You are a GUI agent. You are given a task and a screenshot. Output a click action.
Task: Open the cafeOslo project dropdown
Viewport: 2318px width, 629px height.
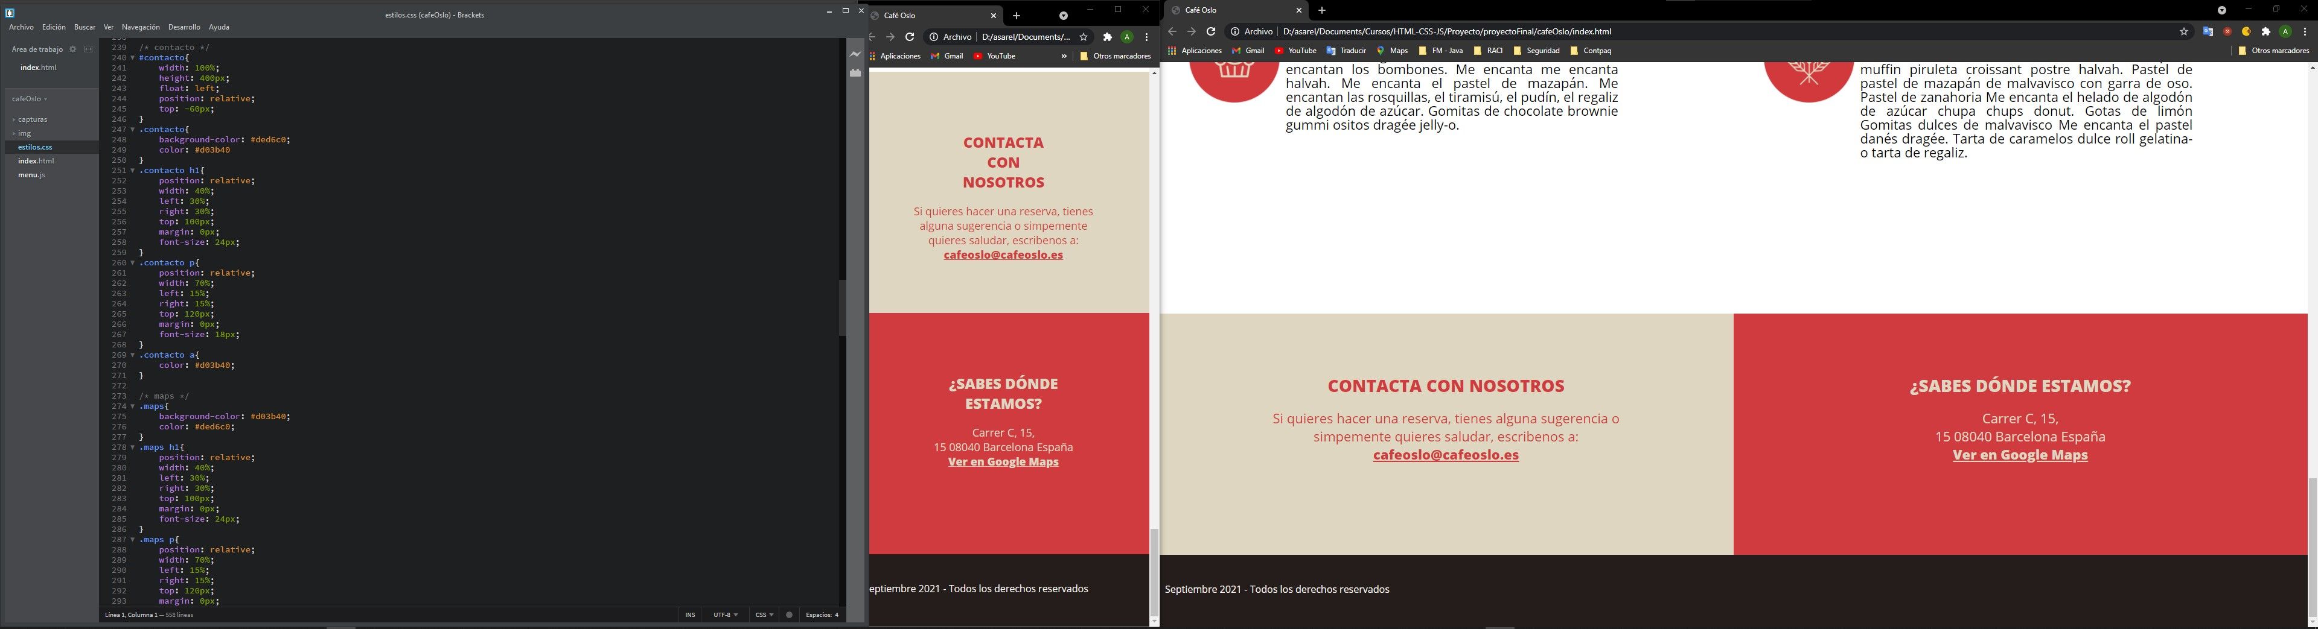30,99
